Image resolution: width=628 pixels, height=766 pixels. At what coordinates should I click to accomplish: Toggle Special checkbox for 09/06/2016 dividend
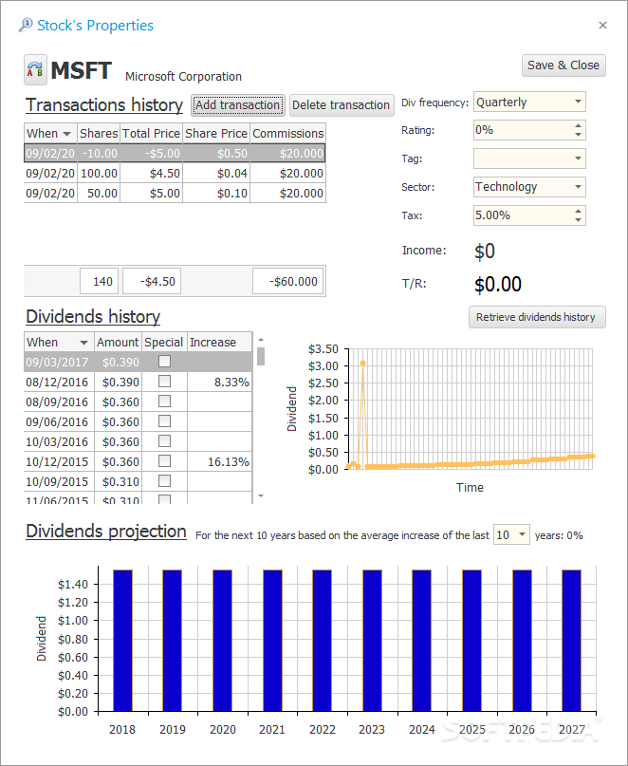[164, 420]
